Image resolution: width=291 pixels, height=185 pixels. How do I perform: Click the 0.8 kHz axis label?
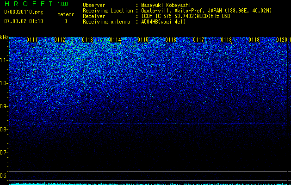4,129
